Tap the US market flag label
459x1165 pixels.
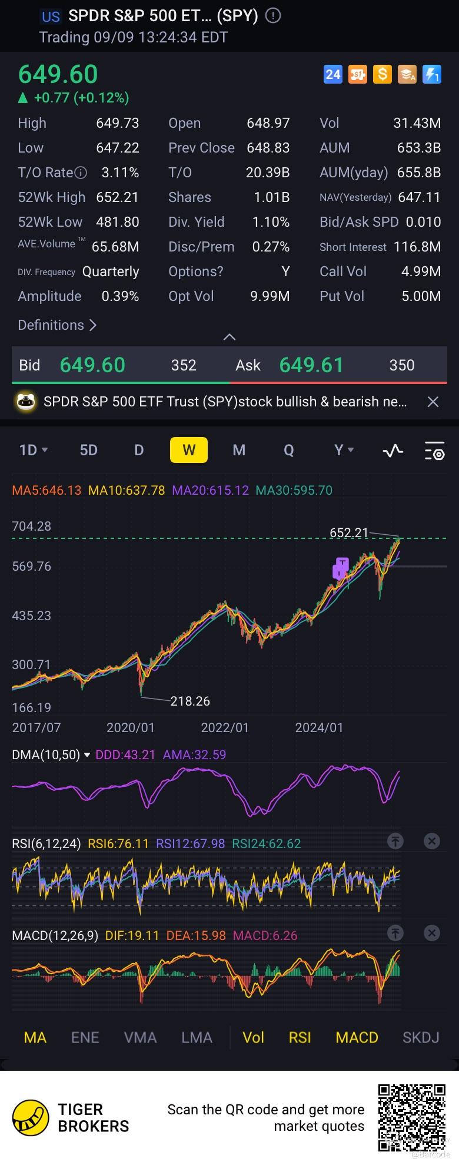(x=51, y=16)
